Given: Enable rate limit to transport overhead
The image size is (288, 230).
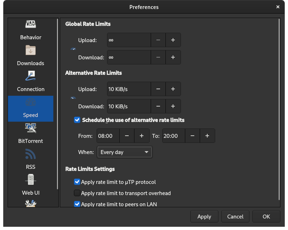Looking at the screenshot, I should coord(77,193).
